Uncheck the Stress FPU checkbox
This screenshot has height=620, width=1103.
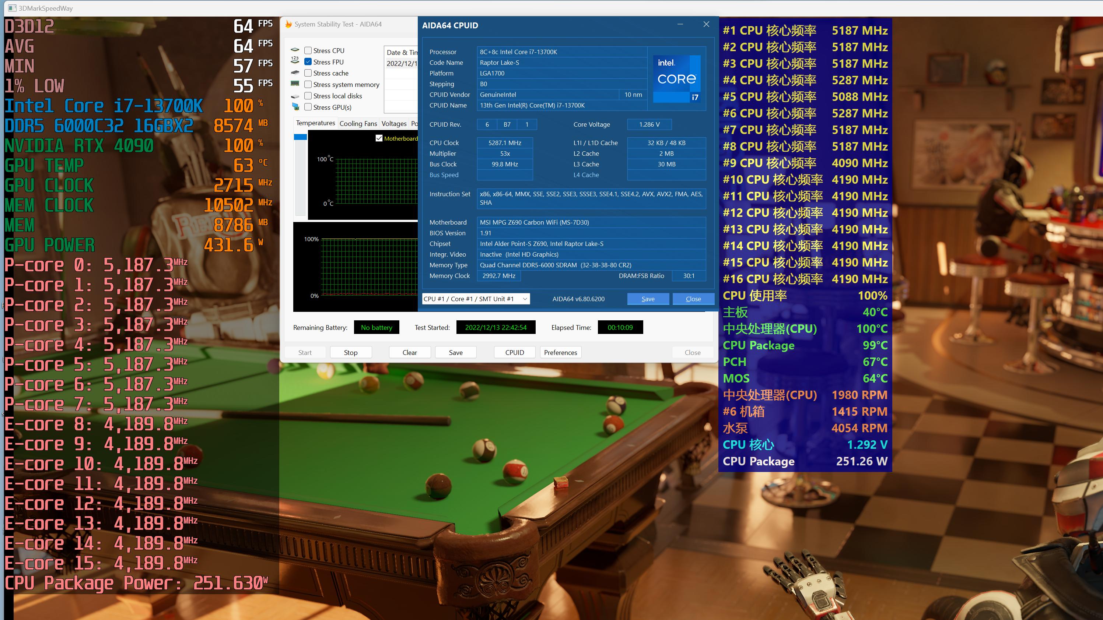(308, 61)
